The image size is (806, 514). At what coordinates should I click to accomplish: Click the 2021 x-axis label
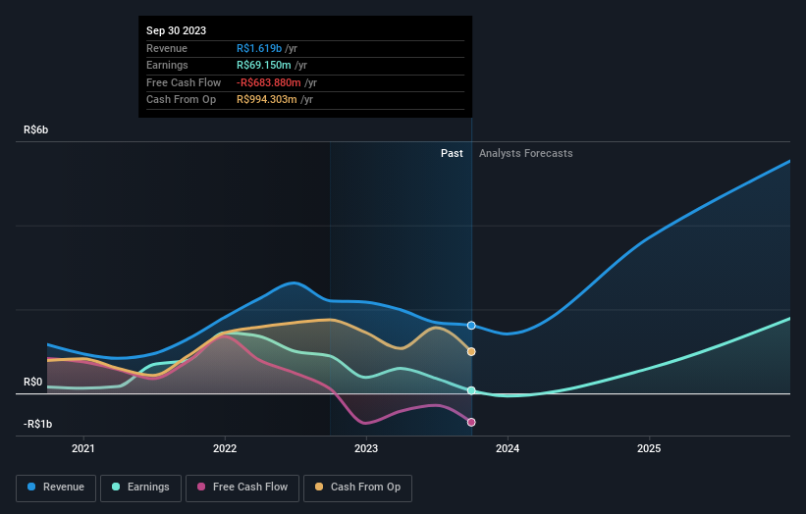[83, 448]
